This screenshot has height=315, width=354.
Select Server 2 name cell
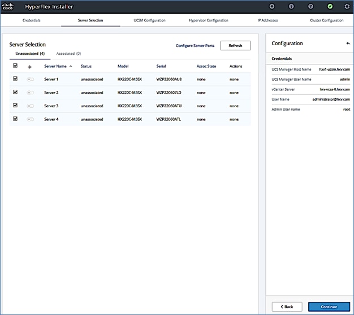tap(51, 93)
